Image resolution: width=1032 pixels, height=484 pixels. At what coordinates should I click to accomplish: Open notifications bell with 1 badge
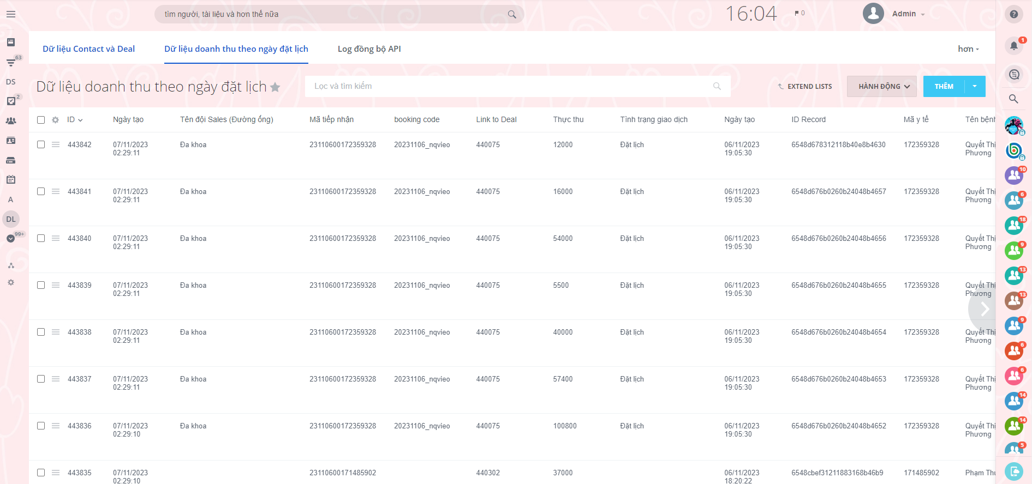pos(1013,46)
